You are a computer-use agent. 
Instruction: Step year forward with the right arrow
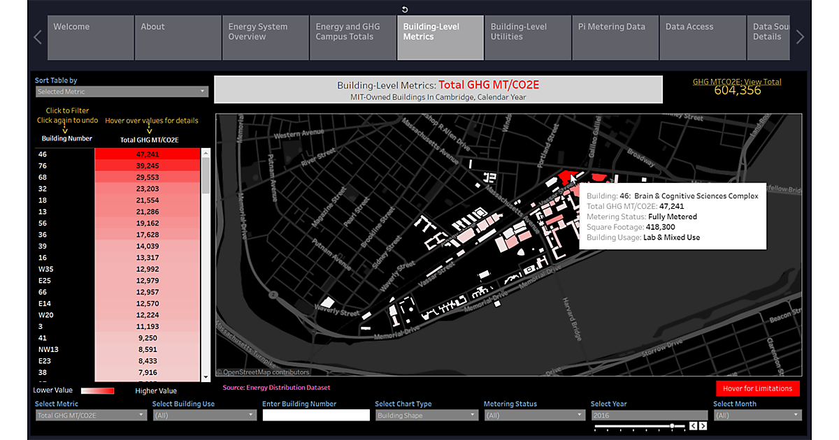click(703, 426)
